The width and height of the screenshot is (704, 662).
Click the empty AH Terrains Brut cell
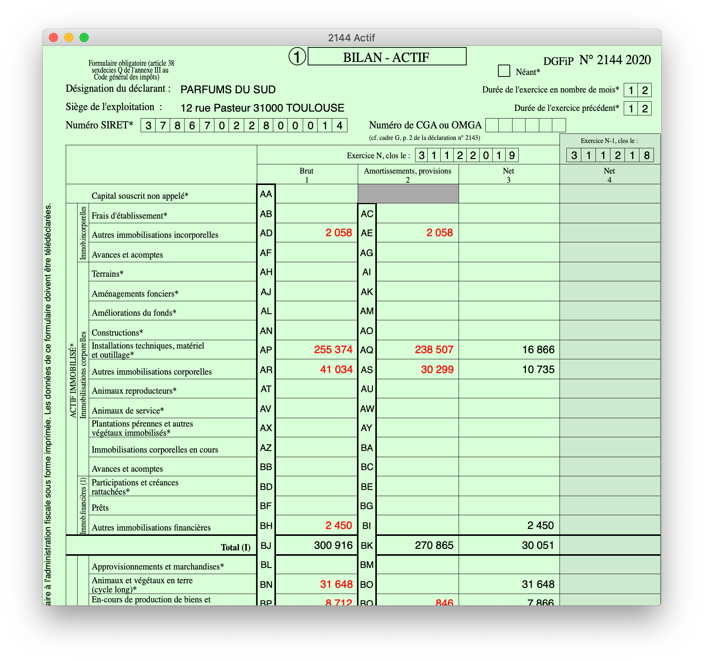316,272
